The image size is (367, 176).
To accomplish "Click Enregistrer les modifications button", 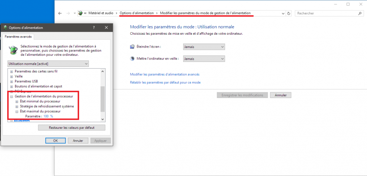I will point(242,95).
